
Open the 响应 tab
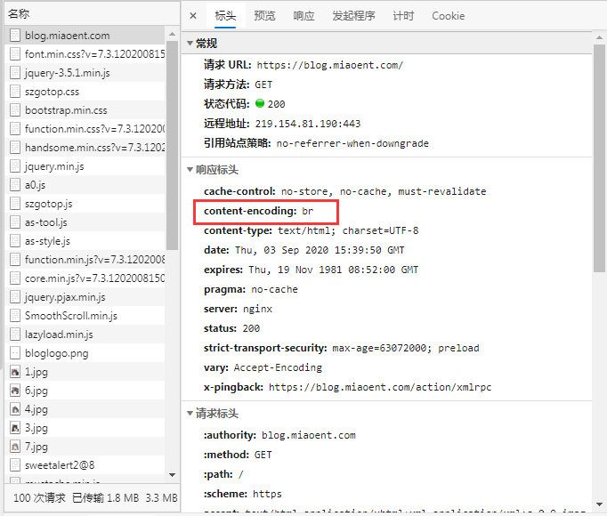coord(303,16)
